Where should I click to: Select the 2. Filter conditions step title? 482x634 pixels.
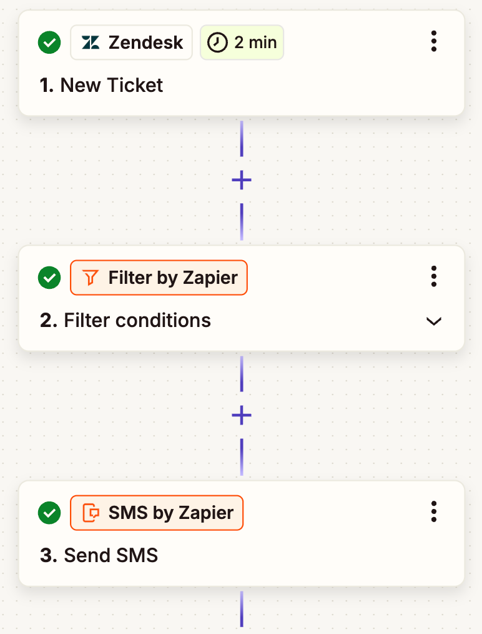pyautogui.click(x=125, y=321)
